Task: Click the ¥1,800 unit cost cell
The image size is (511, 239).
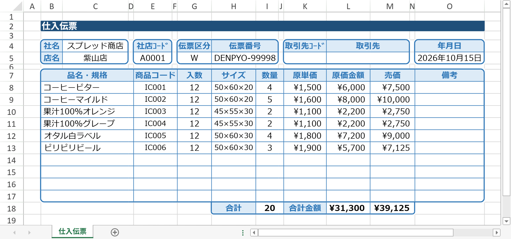Action: (x=305, y=136)
